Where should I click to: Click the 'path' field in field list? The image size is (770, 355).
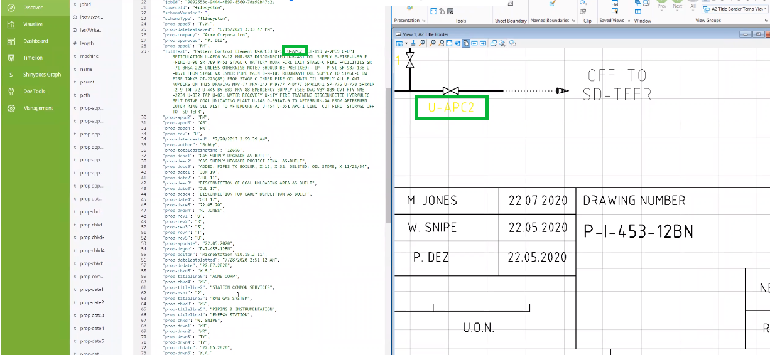click(85, 95)
